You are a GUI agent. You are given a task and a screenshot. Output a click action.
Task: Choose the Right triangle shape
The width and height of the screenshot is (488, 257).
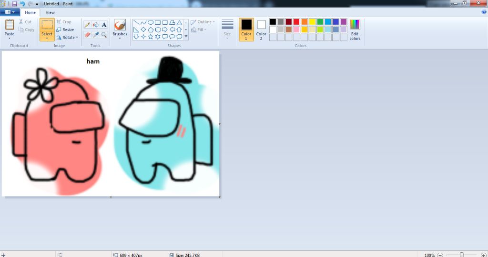136,30
